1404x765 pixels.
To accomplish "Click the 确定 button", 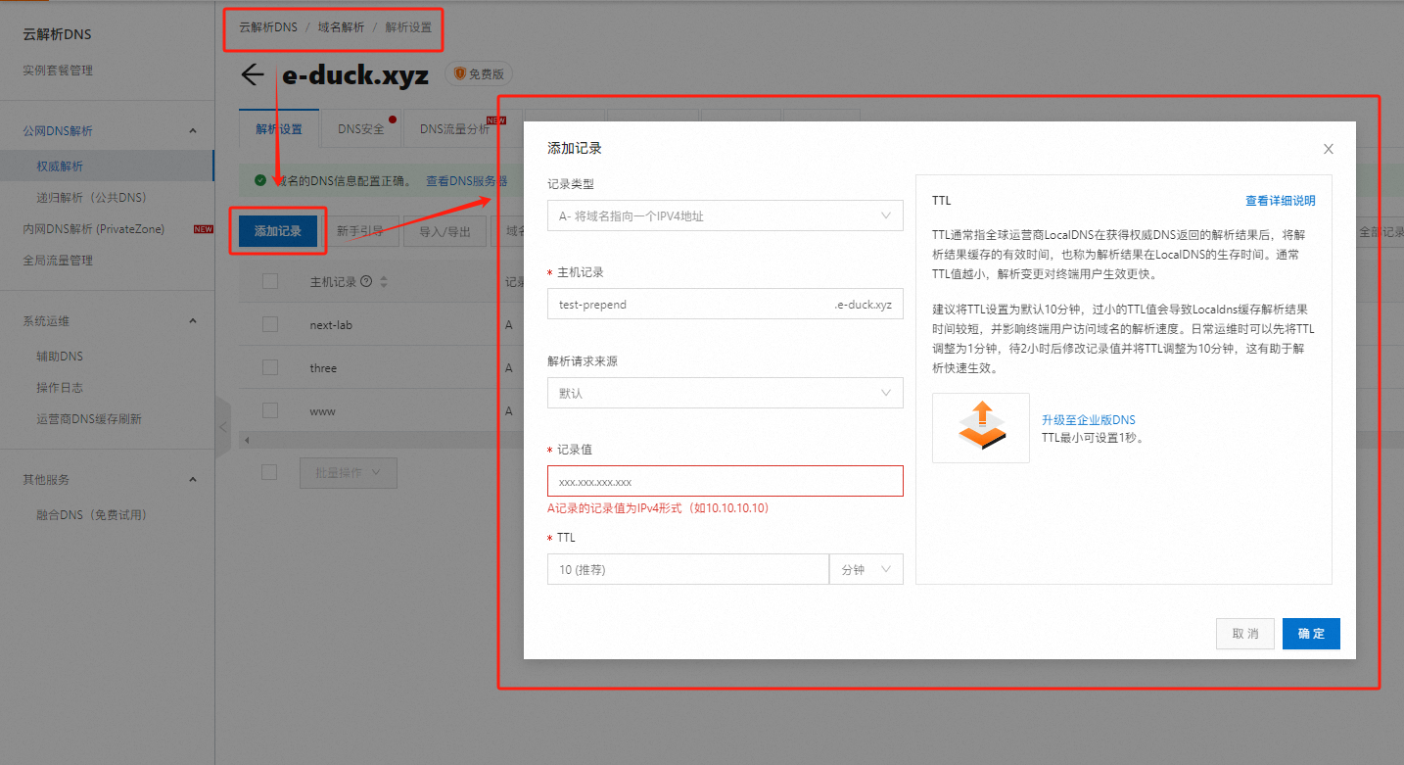I will [1310, 634].
